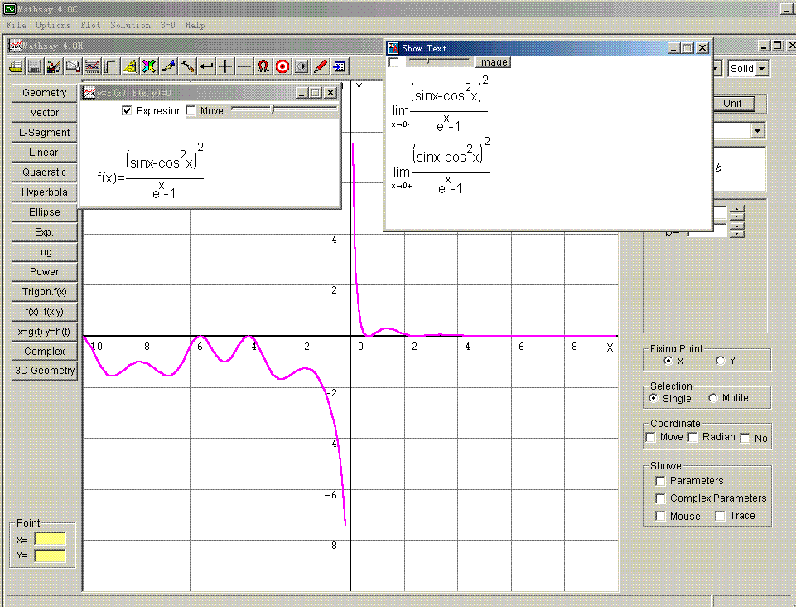Choose Single selection radio button

(654, 398)
